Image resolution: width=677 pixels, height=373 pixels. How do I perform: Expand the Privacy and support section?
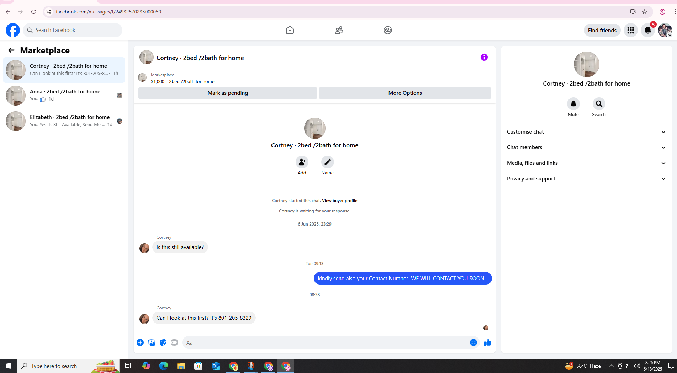click(x=586, y=179)
